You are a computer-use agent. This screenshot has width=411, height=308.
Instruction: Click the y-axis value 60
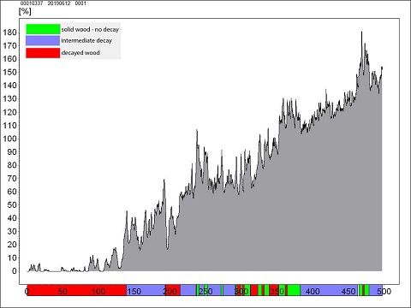click(x=12, y=192)
